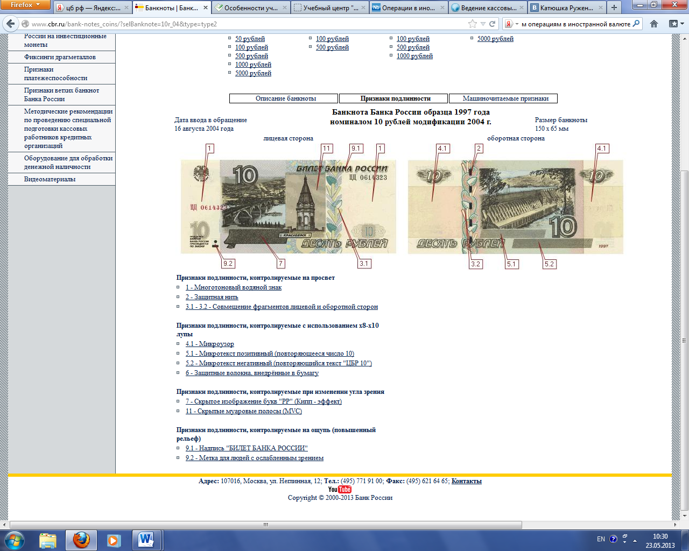Show hidden tray icons arrow
Viewport: 689px width, 551px height.
(x=635, y=541)
